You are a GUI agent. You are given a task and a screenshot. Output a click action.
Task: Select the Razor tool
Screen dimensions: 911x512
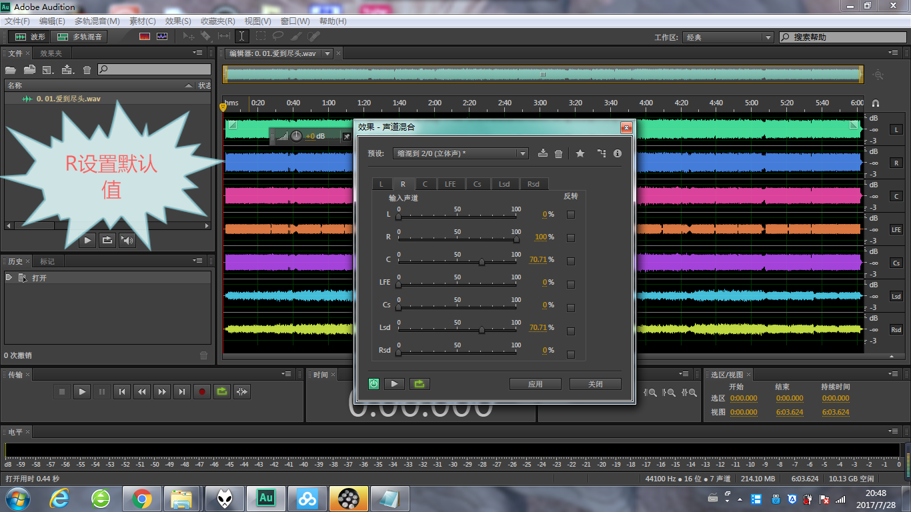tap(206, 37)
